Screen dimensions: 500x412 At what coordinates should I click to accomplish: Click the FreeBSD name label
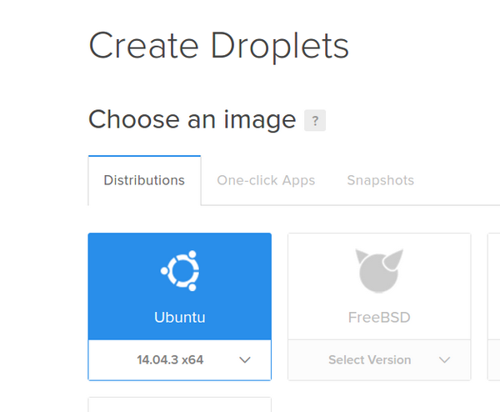pos(379,318)
